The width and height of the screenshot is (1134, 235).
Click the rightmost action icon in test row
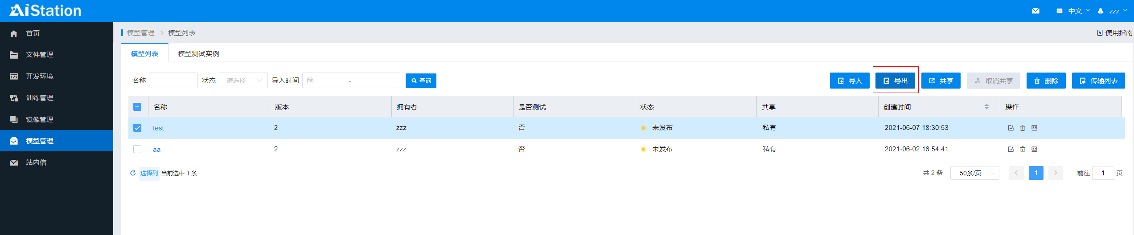coord(1035,128)
